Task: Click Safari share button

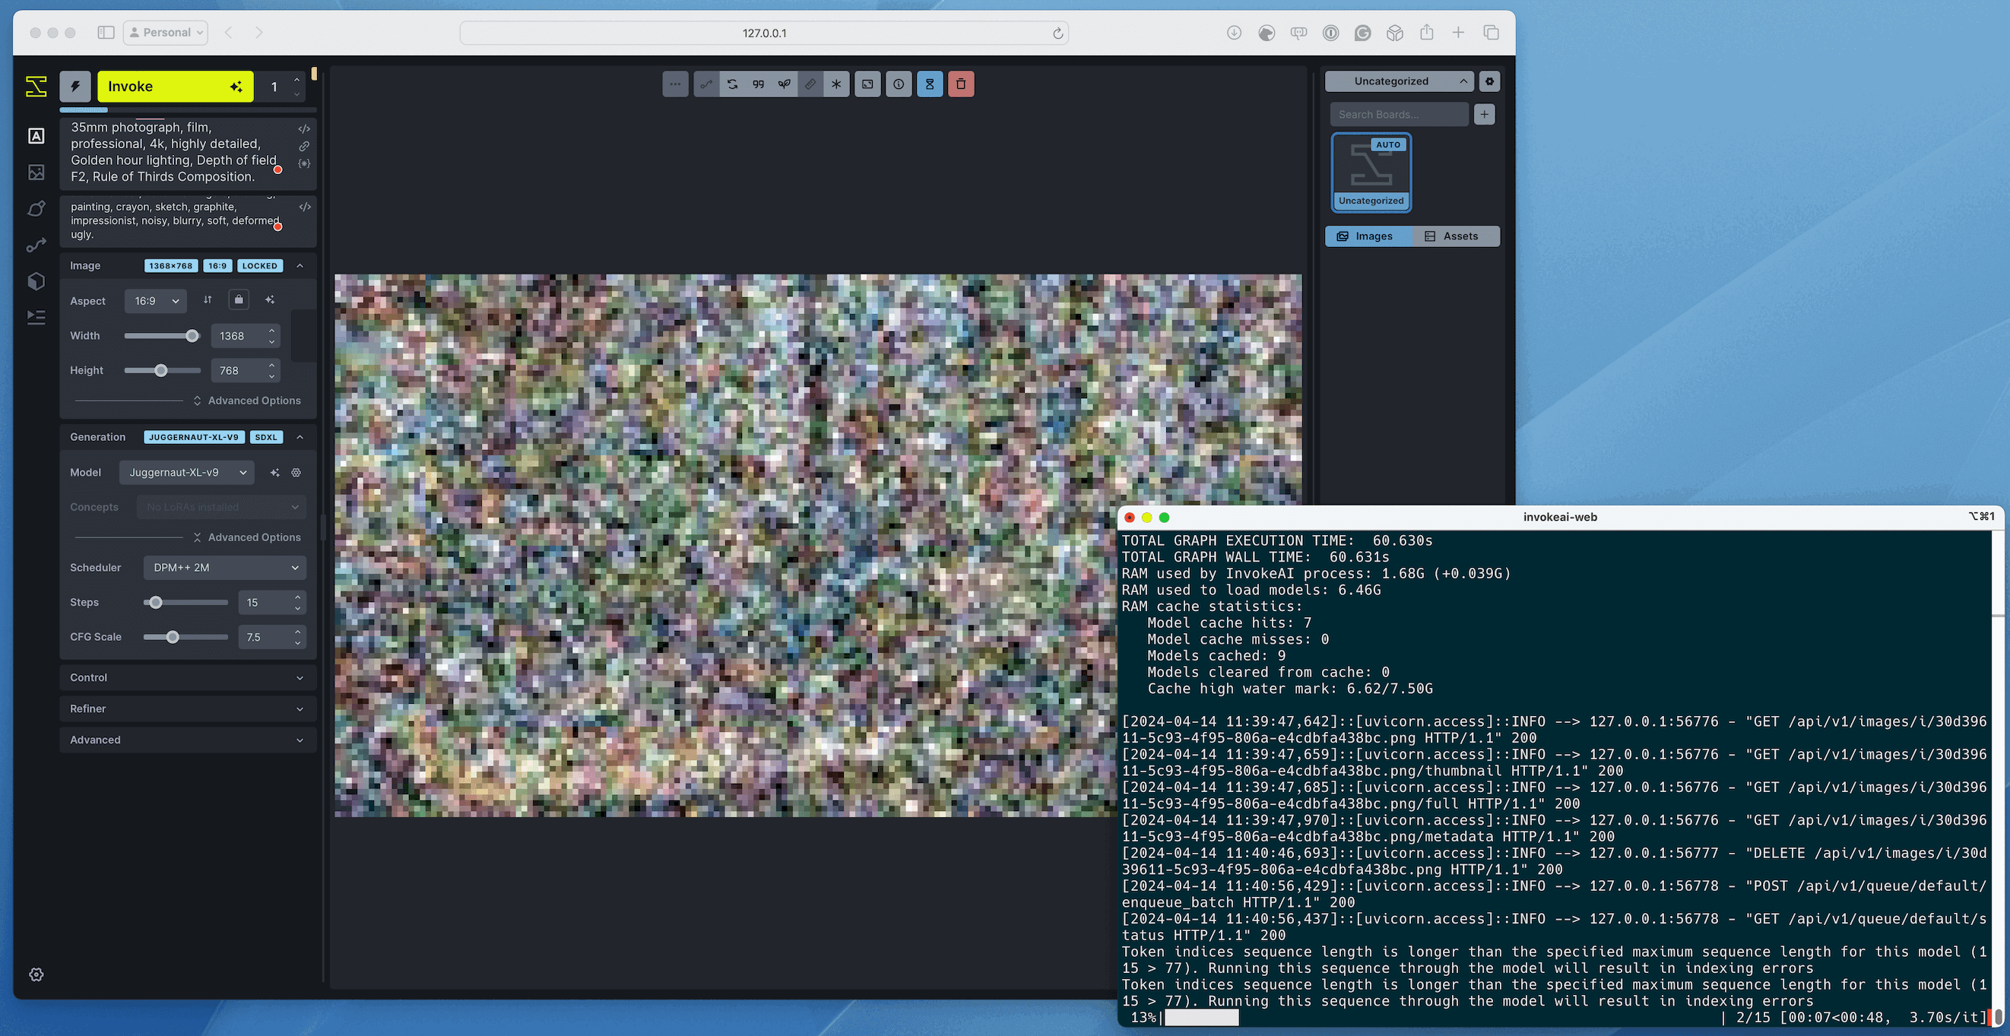Action: pyautogui.click(x=1426, y=33)
